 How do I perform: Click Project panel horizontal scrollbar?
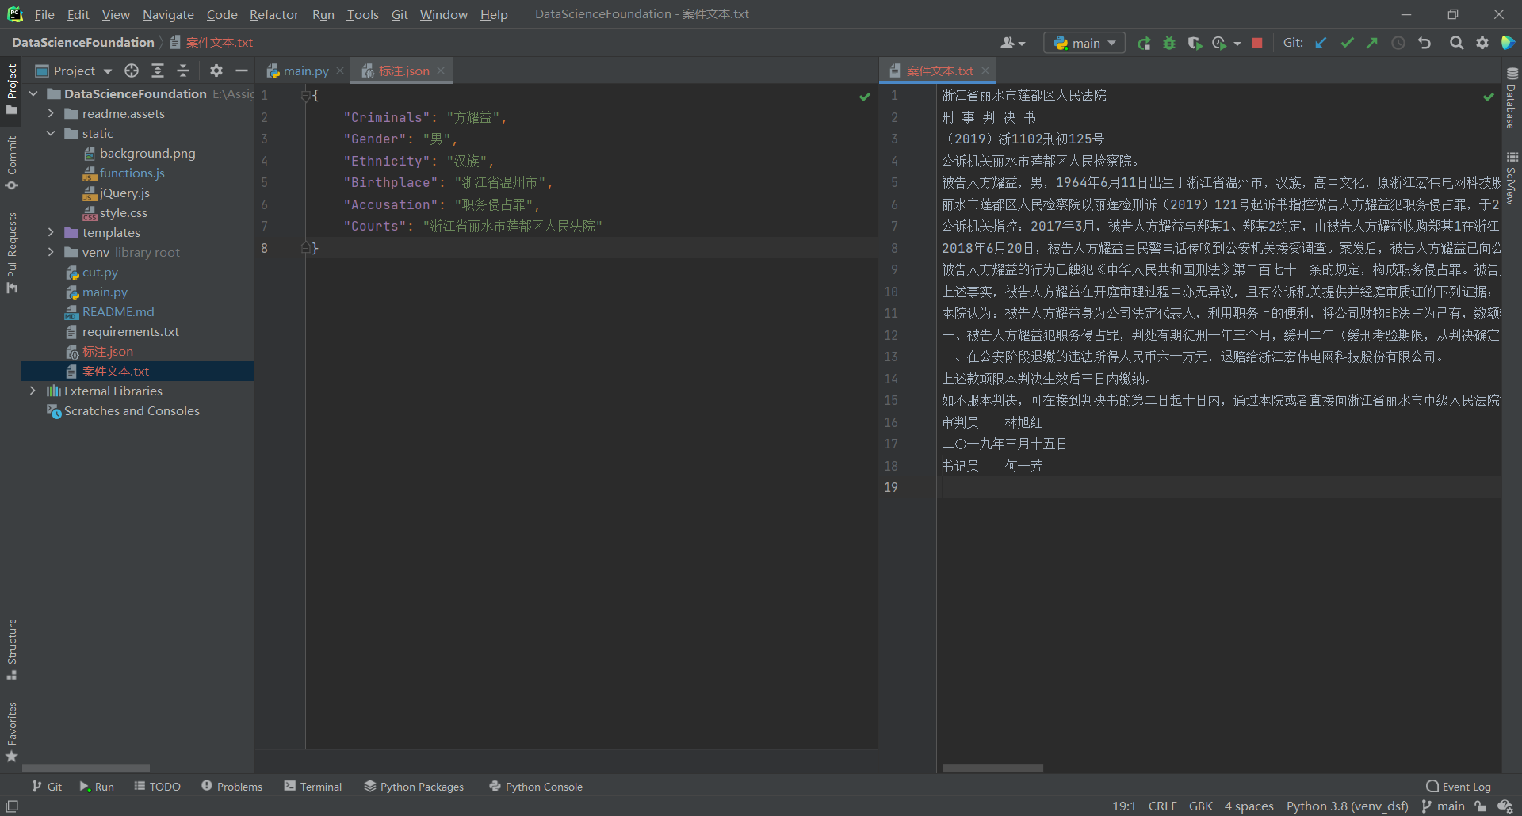click(86, 767)
